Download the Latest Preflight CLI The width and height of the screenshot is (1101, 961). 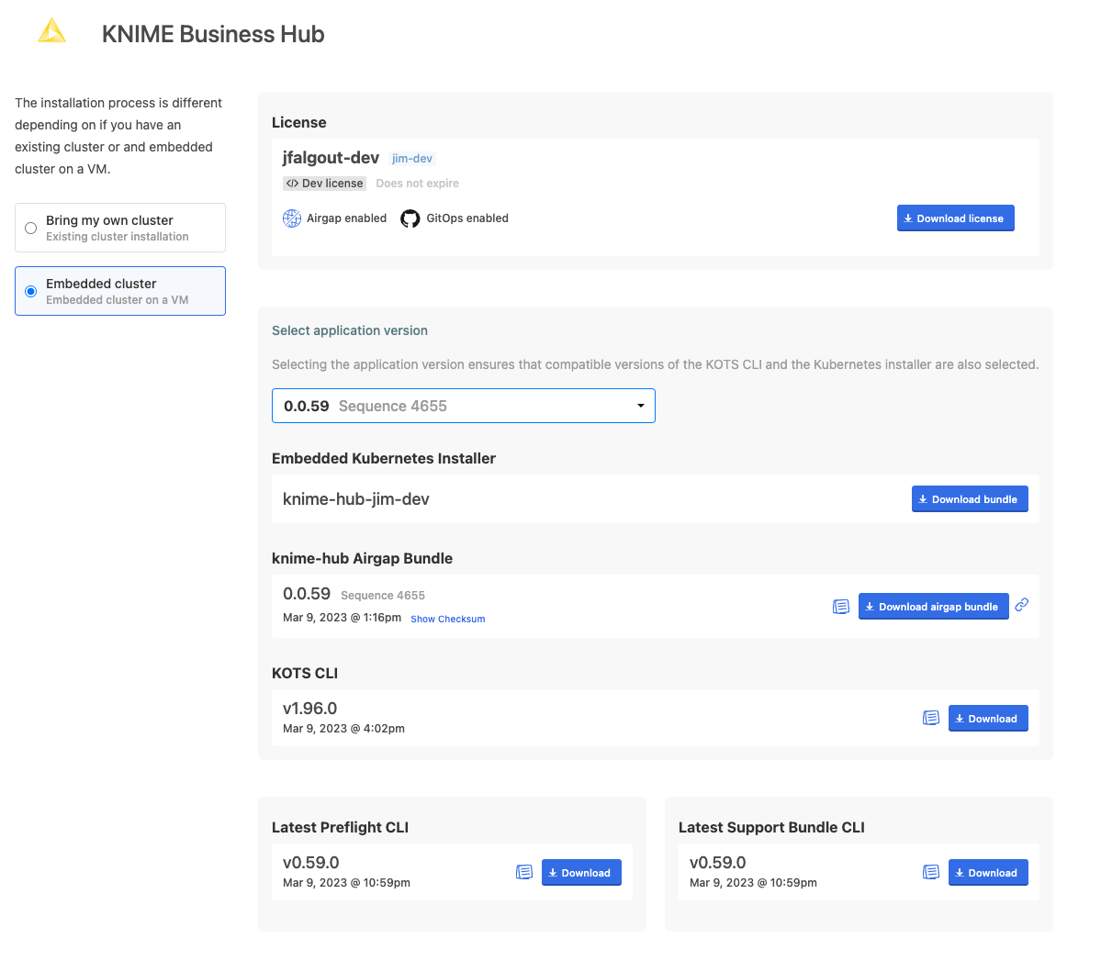580,873
